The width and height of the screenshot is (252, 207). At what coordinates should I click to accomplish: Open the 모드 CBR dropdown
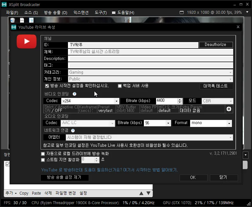pyautogui.click(x=218, y=101)
